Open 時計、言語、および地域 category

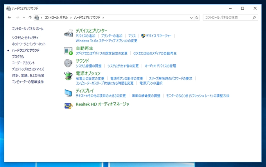tap(28, 75)
